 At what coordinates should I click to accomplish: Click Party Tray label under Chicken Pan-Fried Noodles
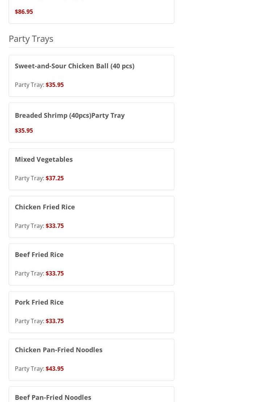[29, 369]
